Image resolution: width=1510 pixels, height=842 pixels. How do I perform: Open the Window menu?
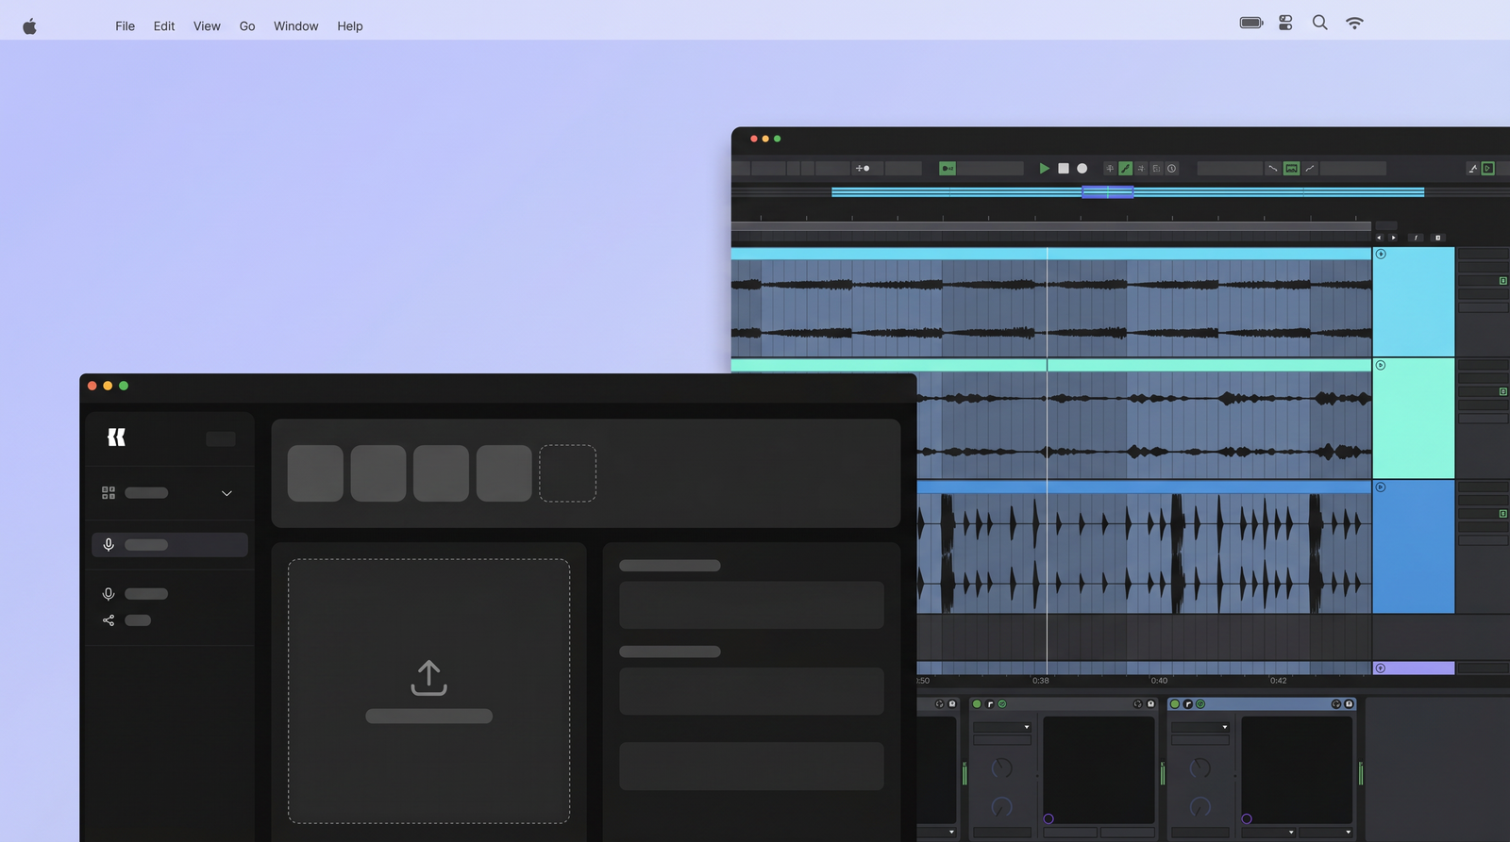tap(295, 26)
